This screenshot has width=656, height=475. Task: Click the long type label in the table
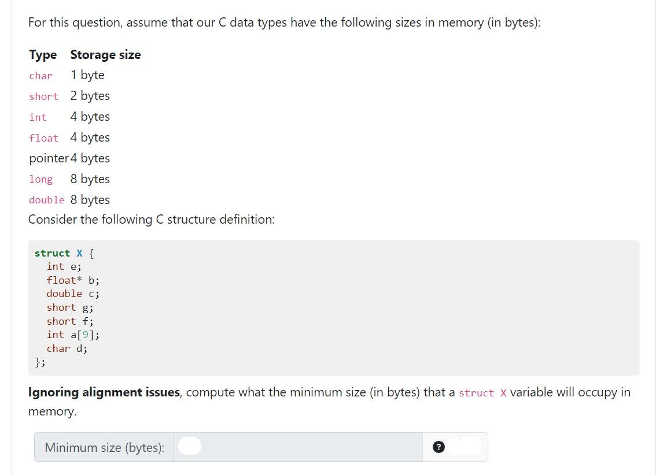(40, 180)
